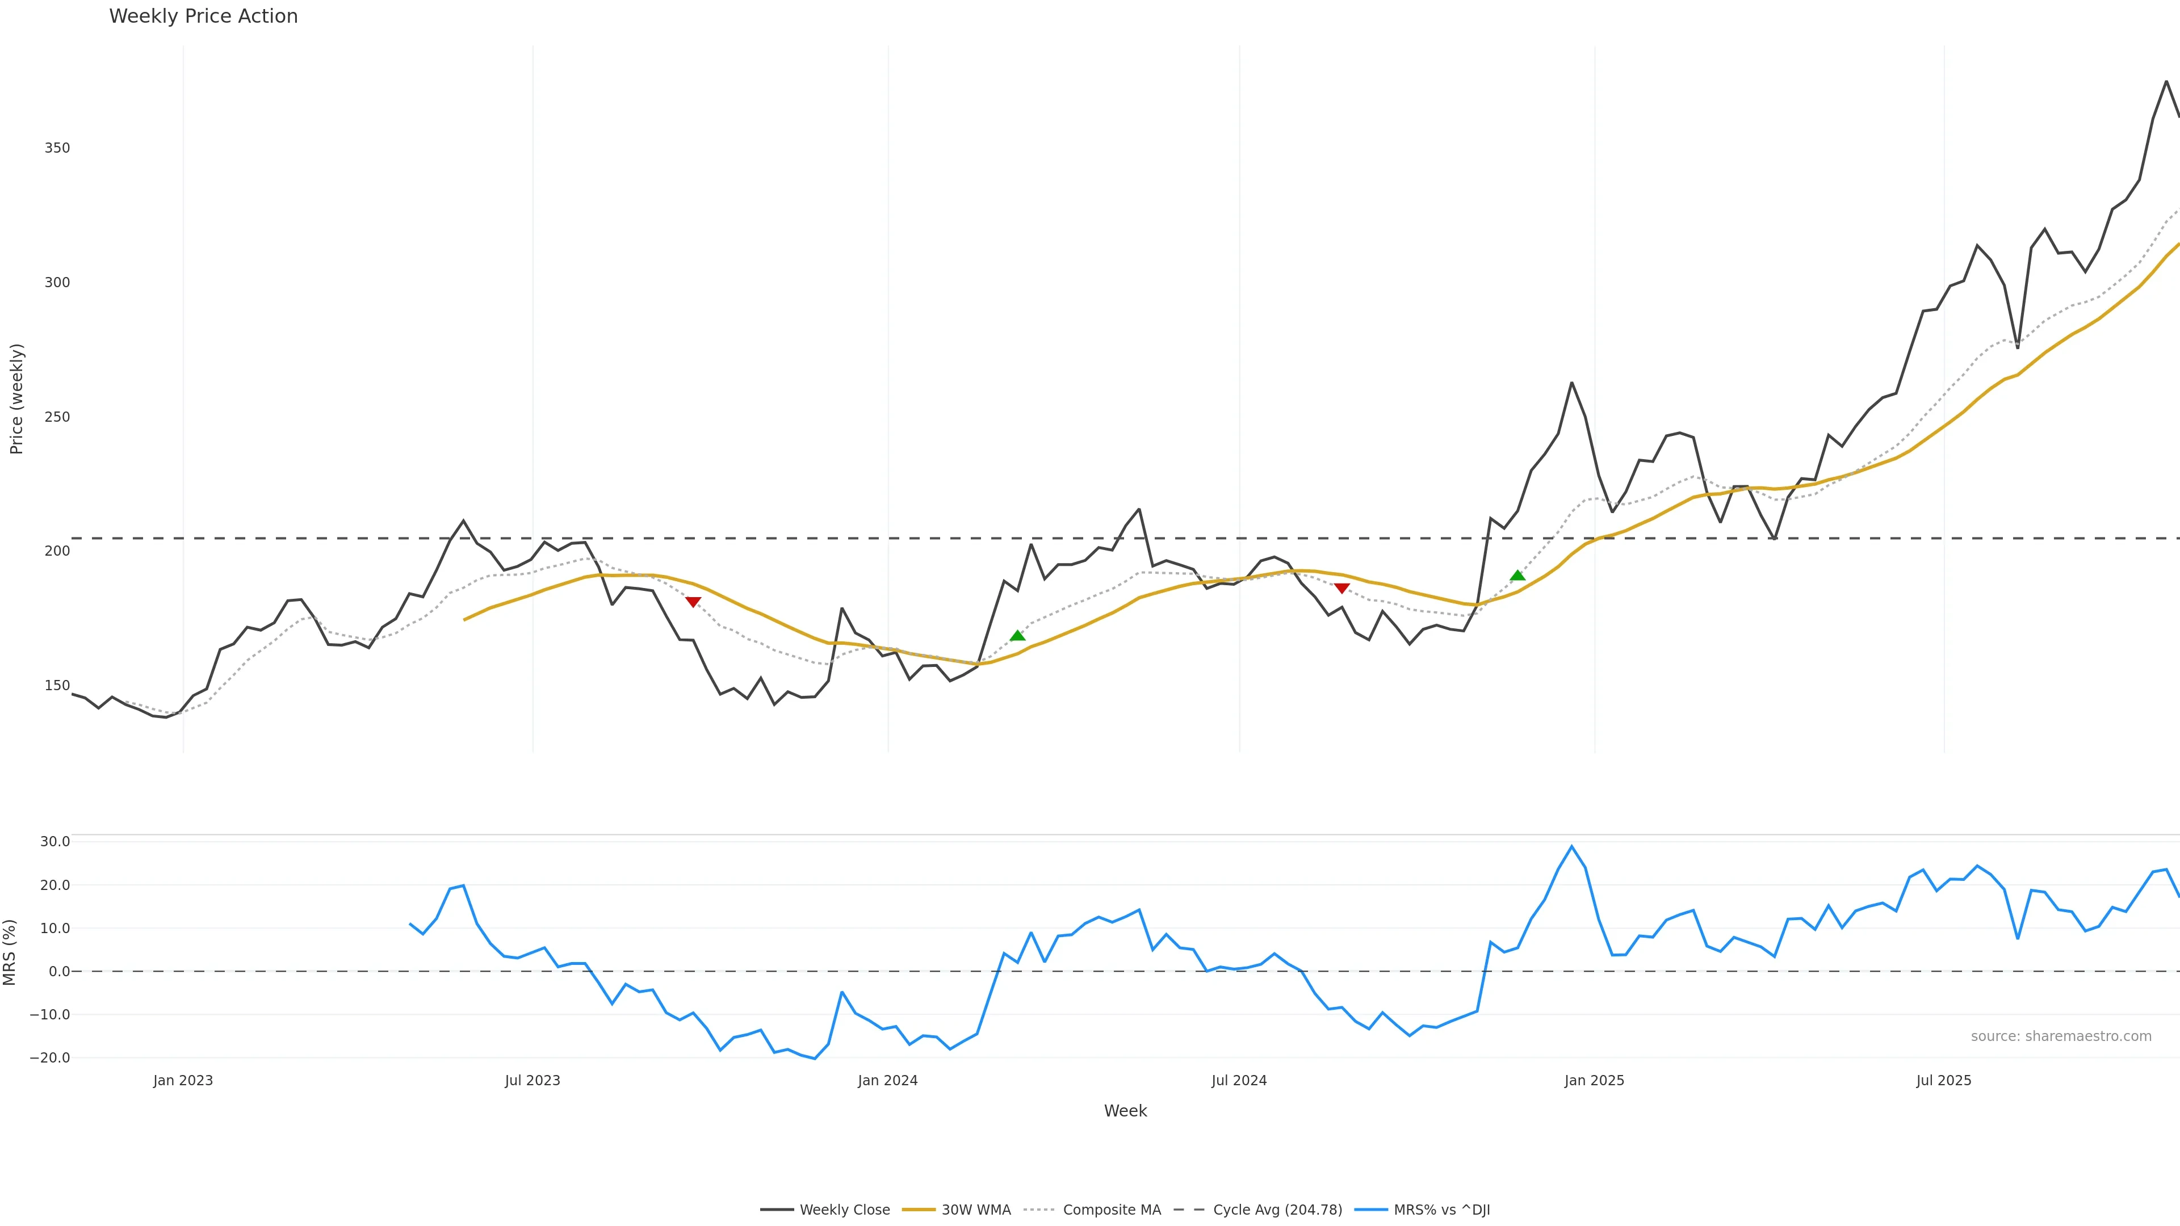The width and height of the screenshot is (2180, 1226).
Task: Click the Week x-axis title
Action: (x=1125, y=1111)
